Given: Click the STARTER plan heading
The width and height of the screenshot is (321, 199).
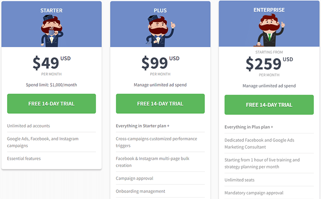Looking at the screenshot, I should [51, 10].
